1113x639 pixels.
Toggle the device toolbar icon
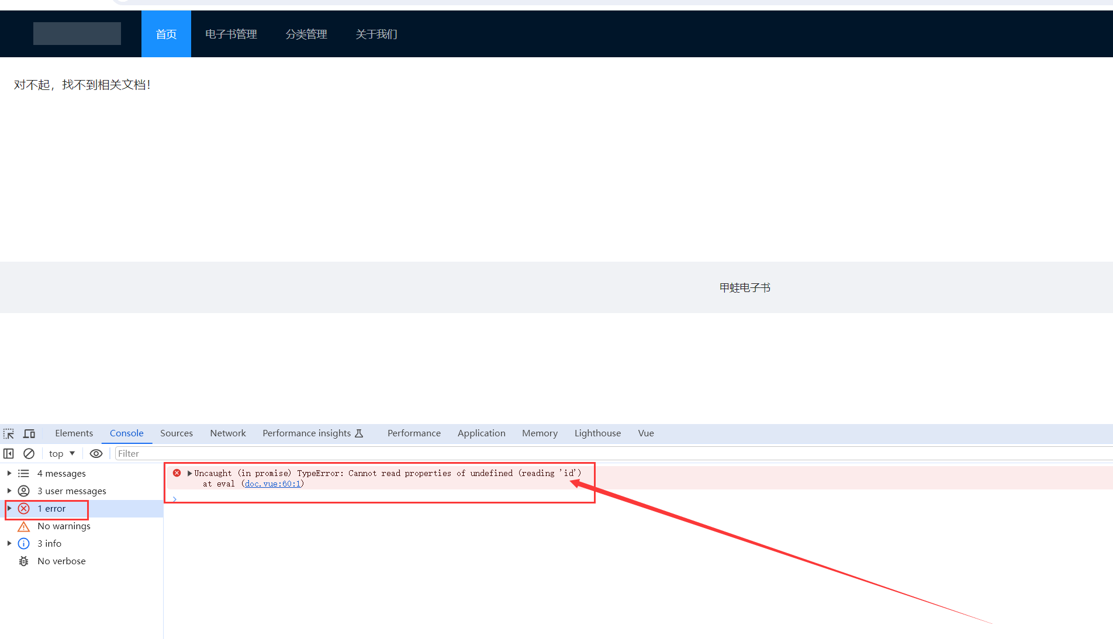[x=29, y=433]
